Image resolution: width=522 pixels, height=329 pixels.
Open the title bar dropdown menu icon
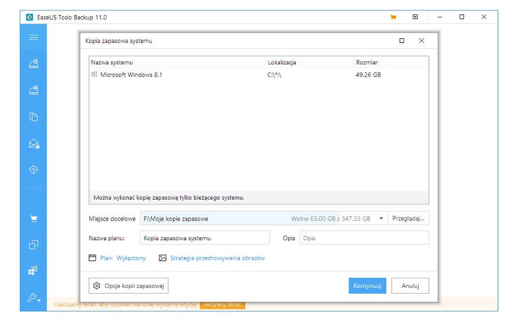415,17
